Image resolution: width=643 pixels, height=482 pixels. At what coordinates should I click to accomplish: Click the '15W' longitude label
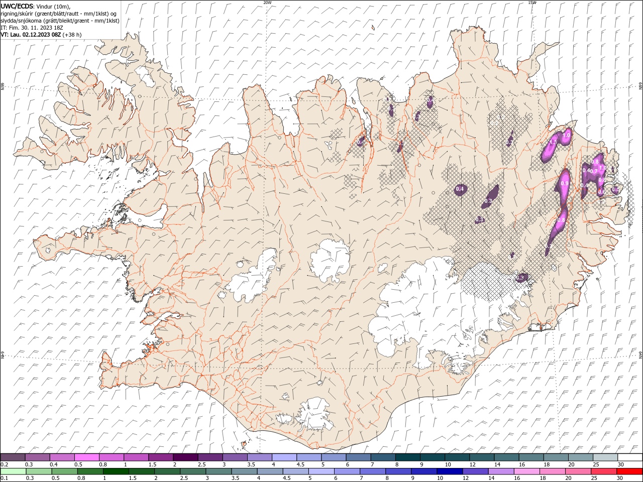pyautogui.click(x=531, y=3)
